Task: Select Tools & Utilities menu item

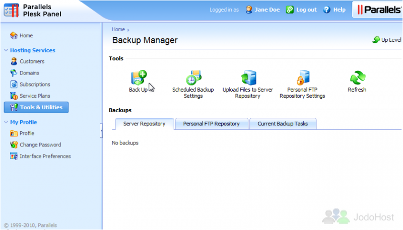Action: tap(36, 107)
